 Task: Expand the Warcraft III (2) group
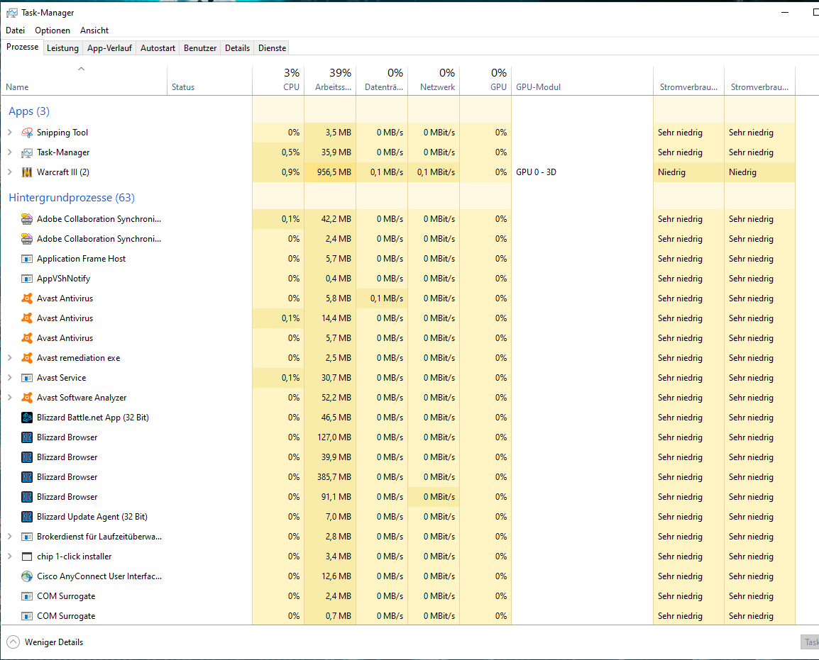(x=9, y=172)
